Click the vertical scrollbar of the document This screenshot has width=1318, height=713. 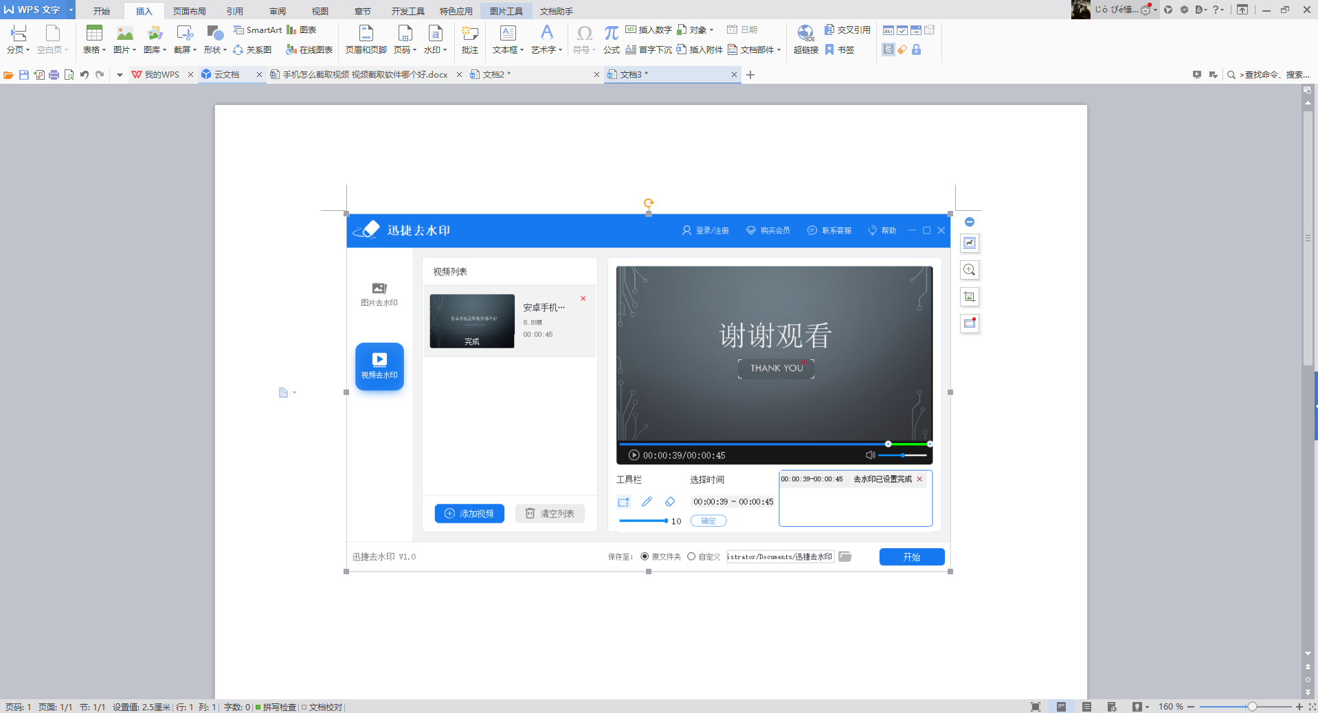1308,238
